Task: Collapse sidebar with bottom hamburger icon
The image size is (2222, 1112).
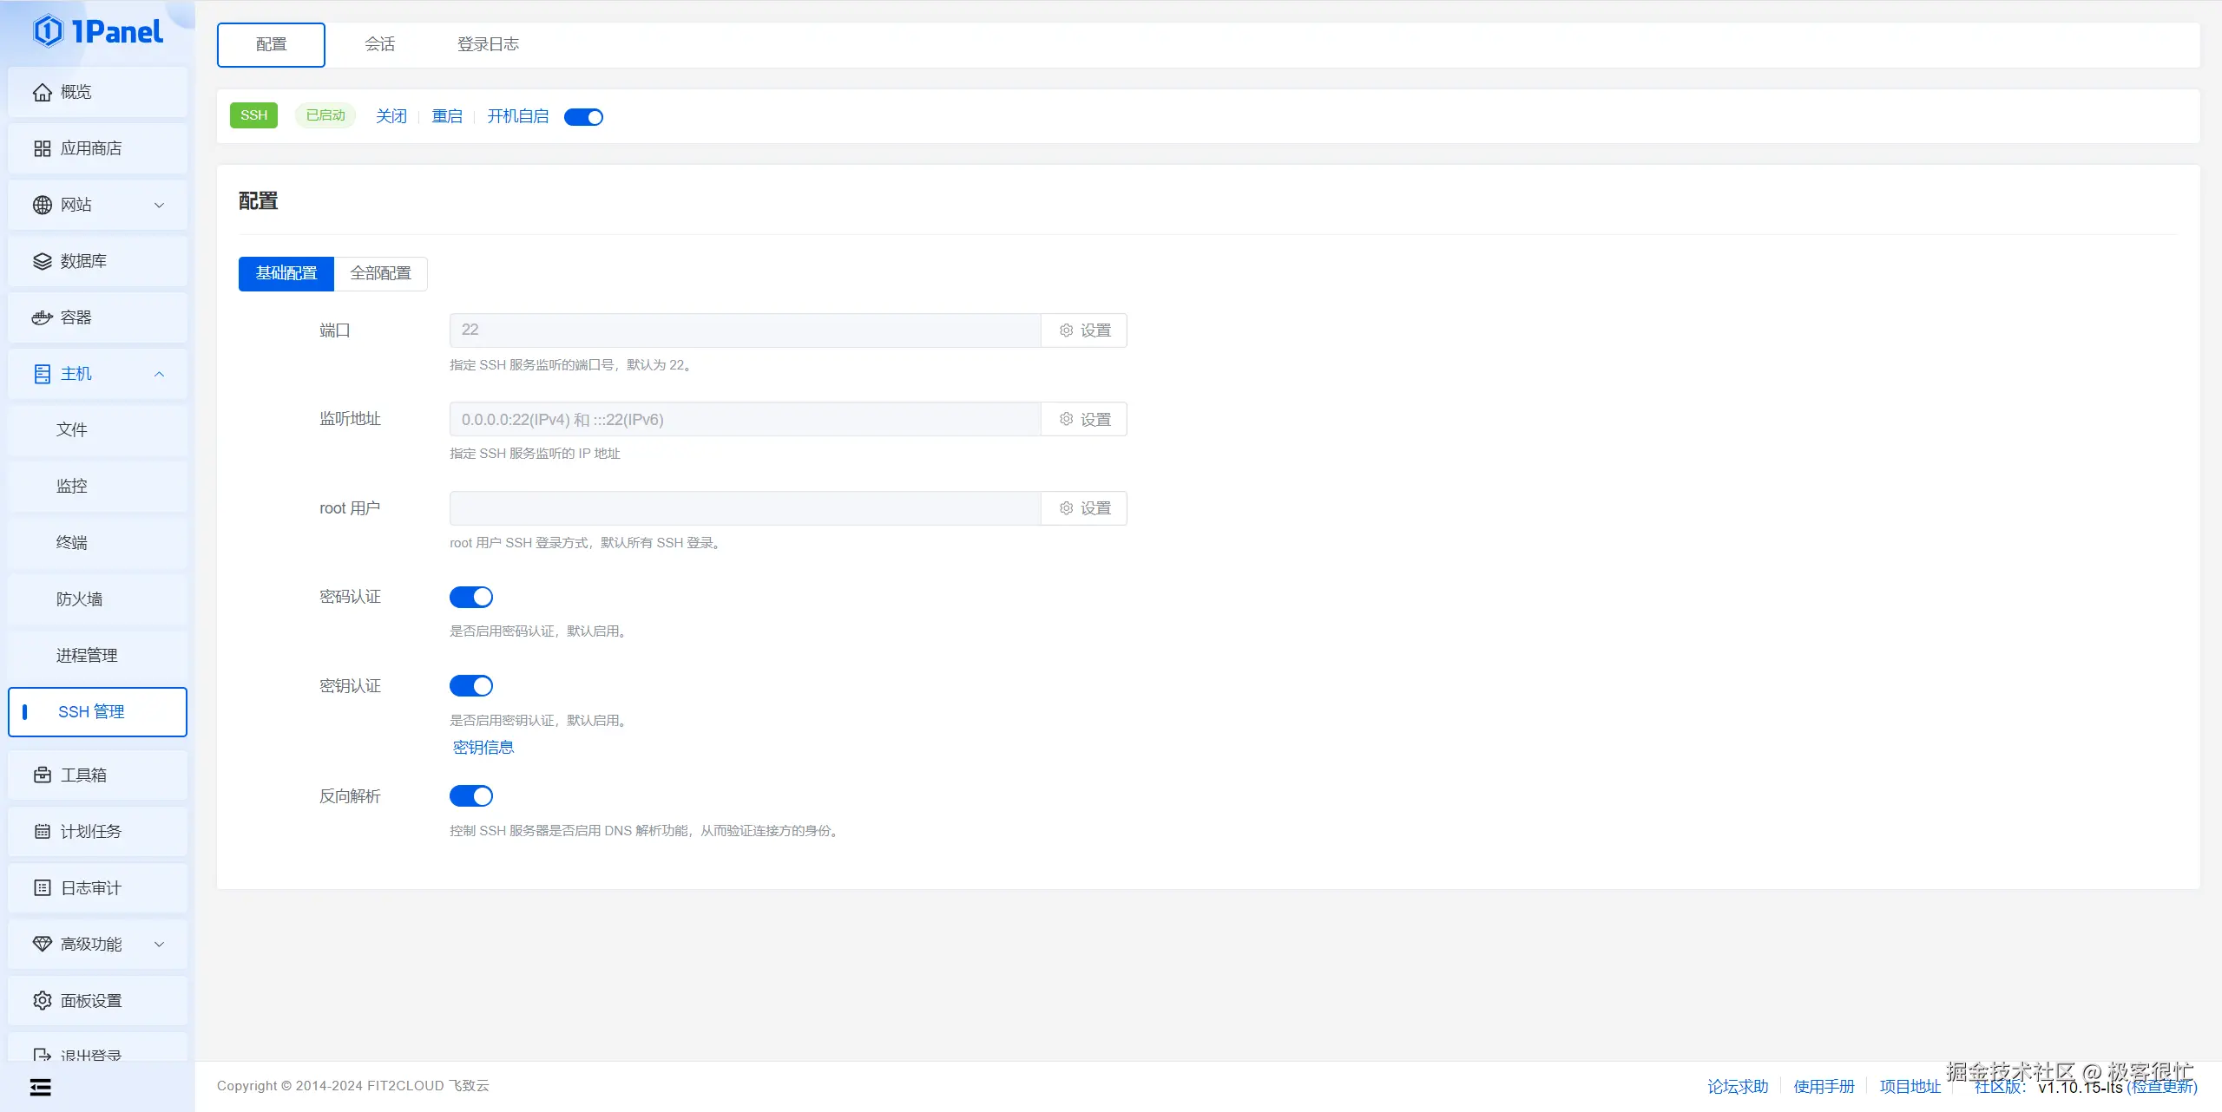Action: (x=40, y=1087)
